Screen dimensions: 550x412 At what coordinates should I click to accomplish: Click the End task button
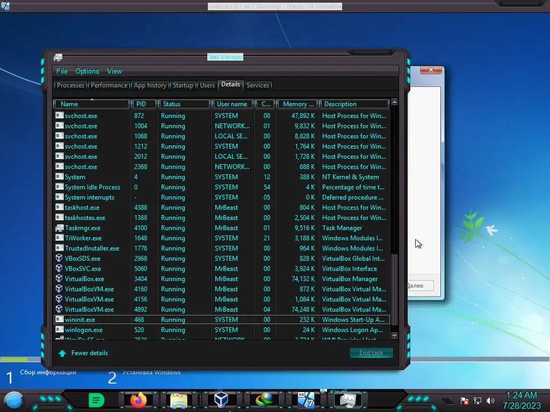pyautogui.click(x=371, y=353)
